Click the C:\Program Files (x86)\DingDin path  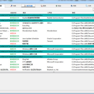83,59
